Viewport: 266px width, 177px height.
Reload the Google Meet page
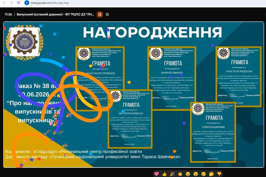pyautogui.click(x=19, y=3)
